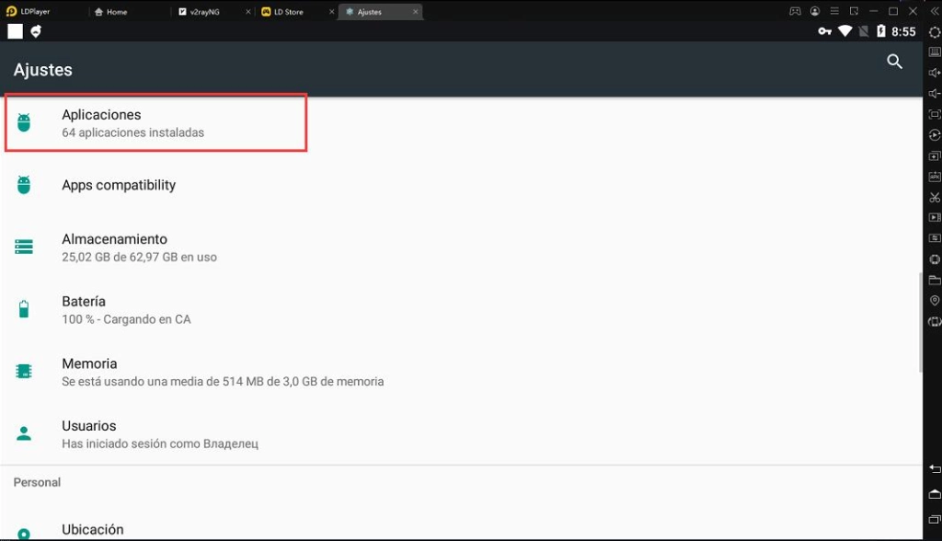Take screenshot with scissors icon
Viewport: 942px width, 541px height.
[x=935, y=197]
